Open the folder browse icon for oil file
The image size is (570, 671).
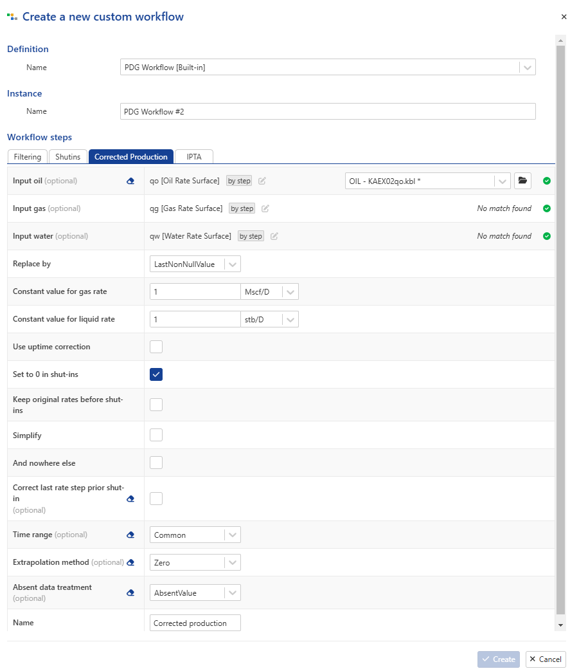click(x=522, y=181)
